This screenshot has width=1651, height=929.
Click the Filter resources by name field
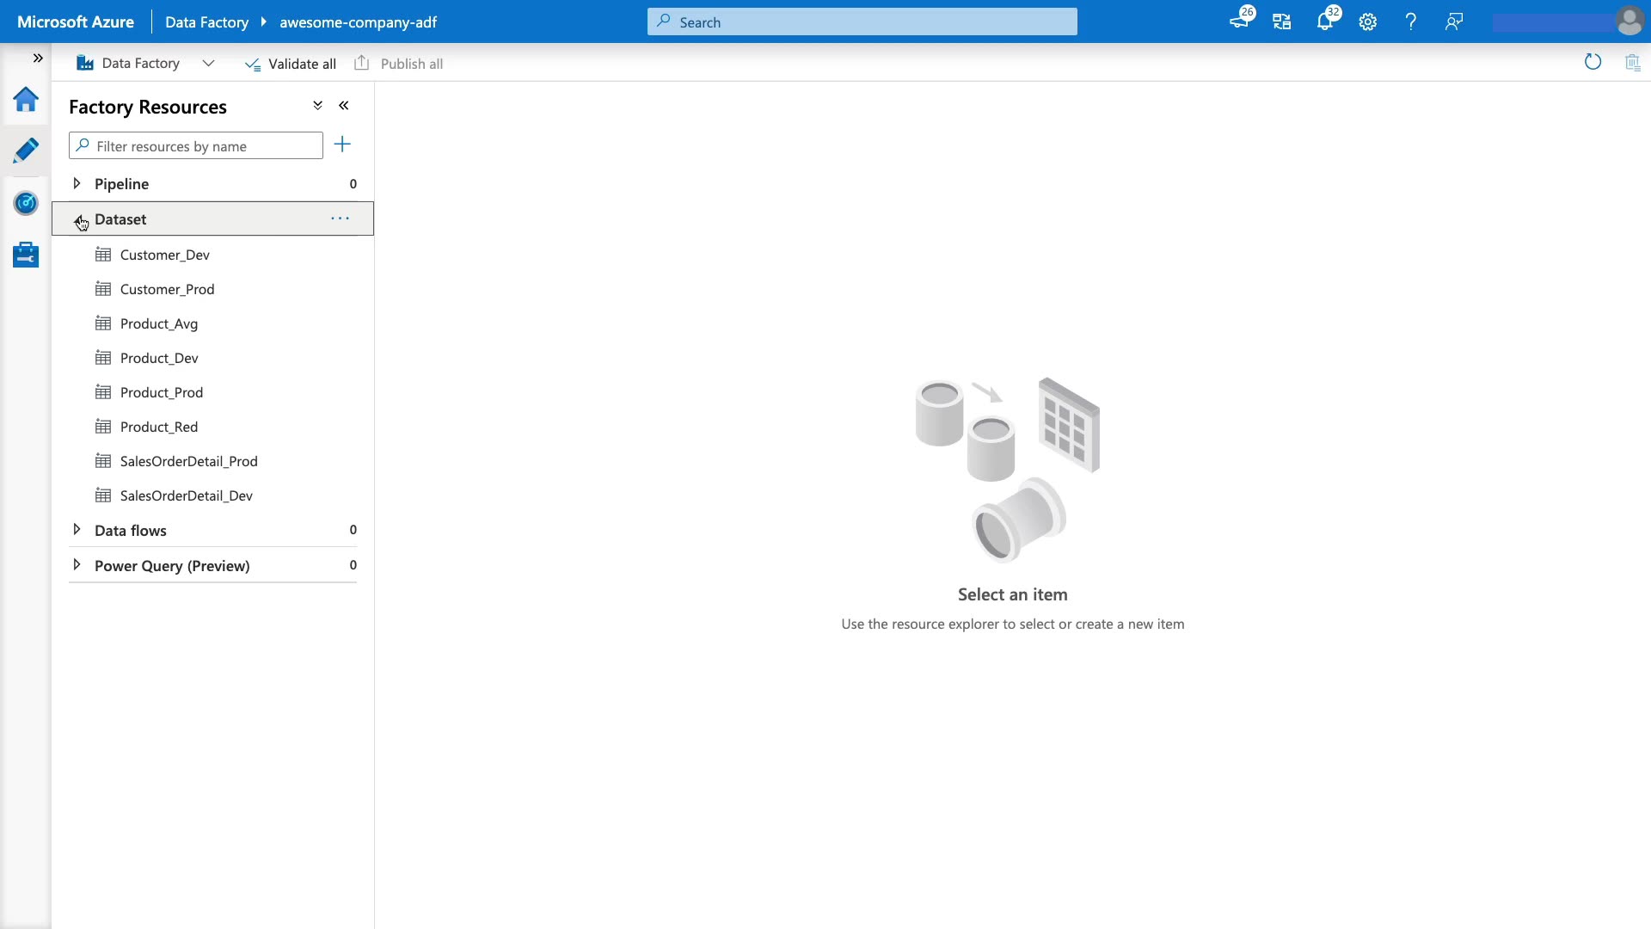click(205, 146)
